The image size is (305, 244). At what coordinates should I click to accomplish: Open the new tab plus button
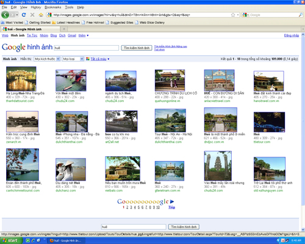click(64, 29)
